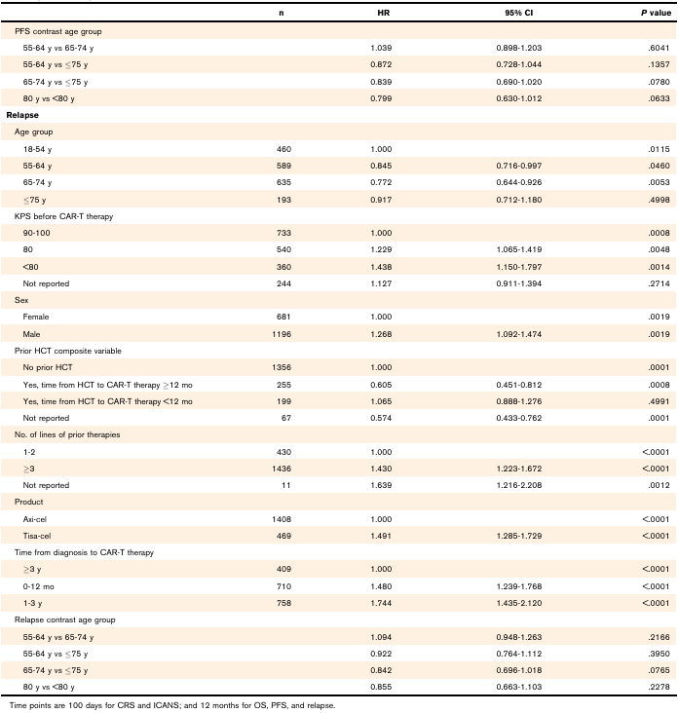Select the bold Relapse section heading

(x=22, y=115)
